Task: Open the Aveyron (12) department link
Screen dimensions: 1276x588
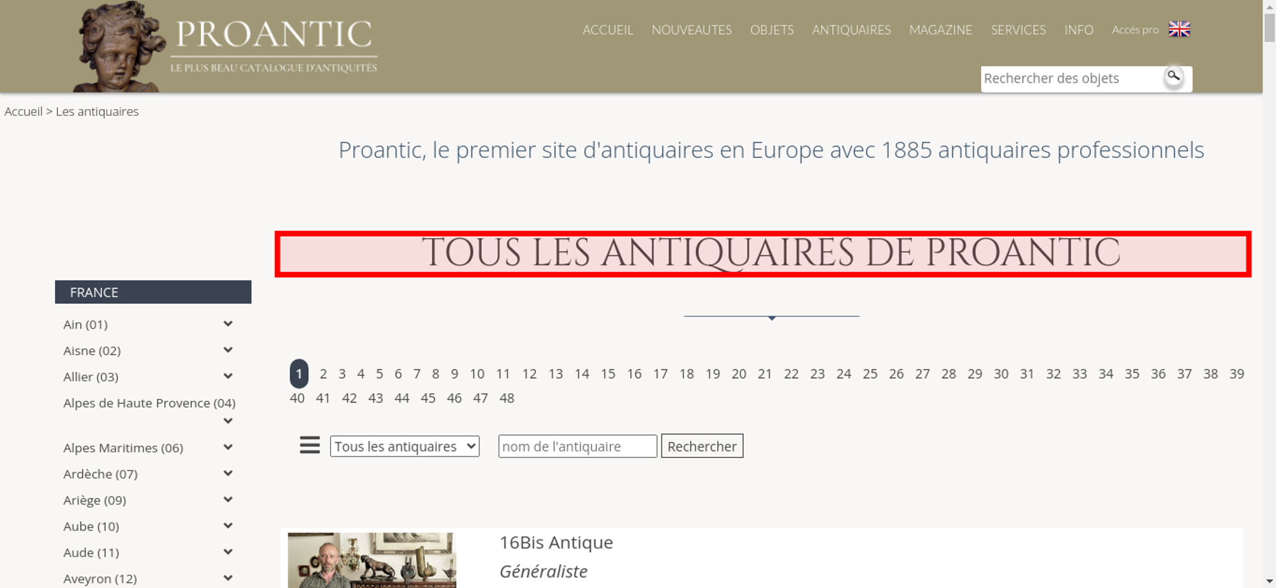Action: (100, 578)
